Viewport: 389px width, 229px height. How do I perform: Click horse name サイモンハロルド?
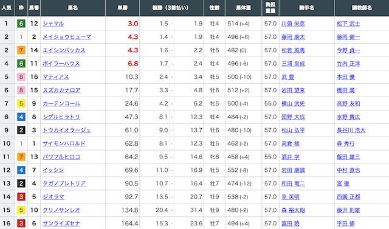click(x=64, y=144)
